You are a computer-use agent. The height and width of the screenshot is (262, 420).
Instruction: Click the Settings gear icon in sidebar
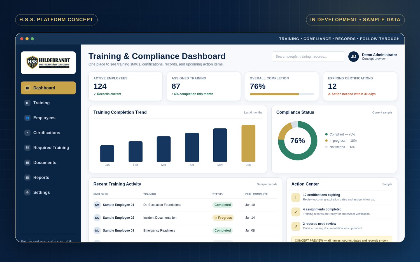[x=27, y=192]
